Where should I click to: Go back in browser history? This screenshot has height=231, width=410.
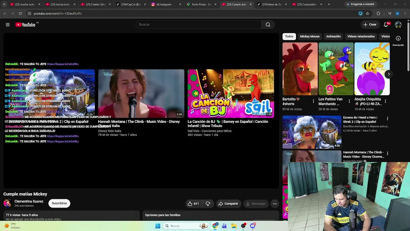5,13
